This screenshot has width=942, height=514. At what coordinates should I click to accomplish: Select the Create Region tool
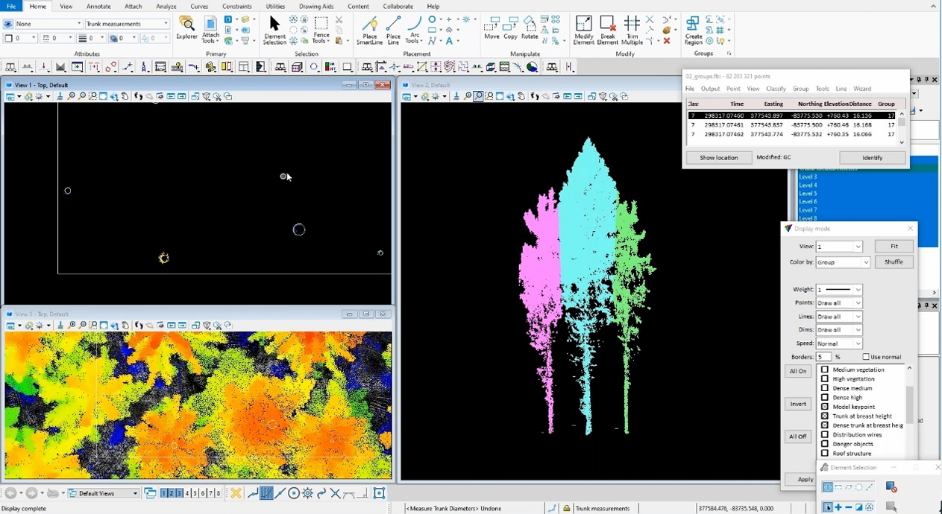click(693, 28)
